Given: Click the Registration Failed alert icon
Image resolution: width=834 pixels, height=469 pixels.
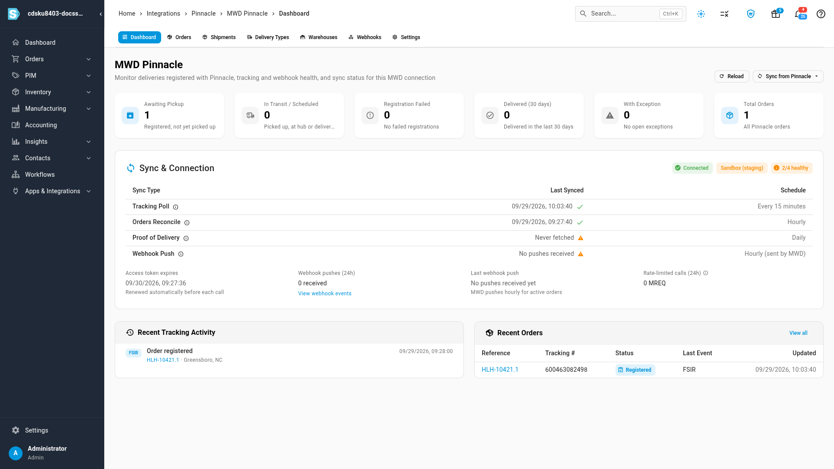Looking at the screenshot, I should click(370, 116).
